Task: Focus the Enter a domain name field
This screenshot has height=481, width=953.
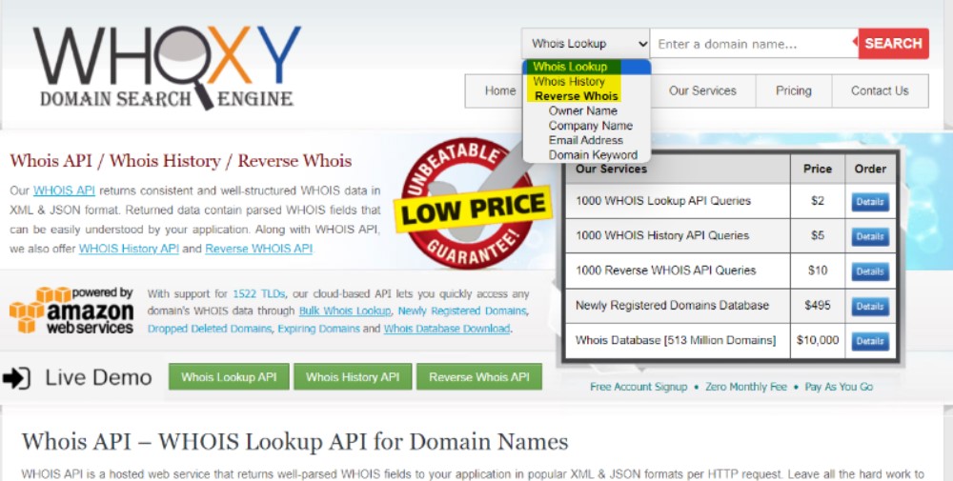Action: coord(754,44)
